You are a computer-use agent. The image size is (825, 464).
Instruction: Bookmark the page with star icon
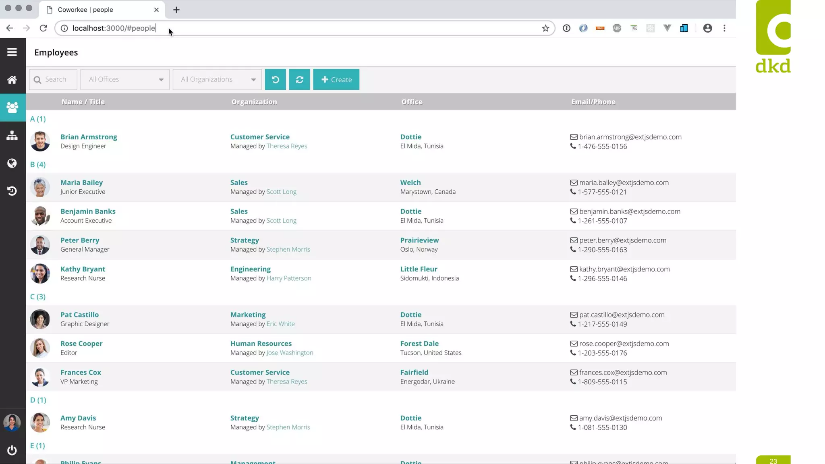(x=545, y=28)
